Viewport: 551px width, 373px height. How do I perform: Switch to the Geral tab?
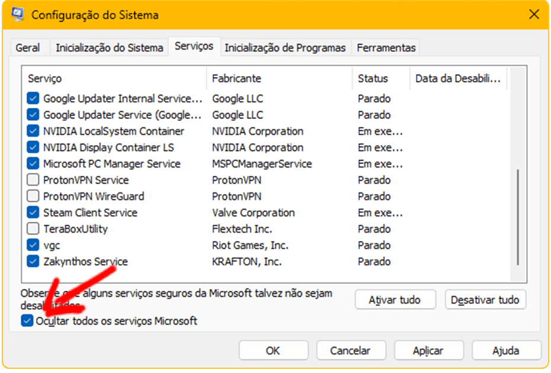28,48
